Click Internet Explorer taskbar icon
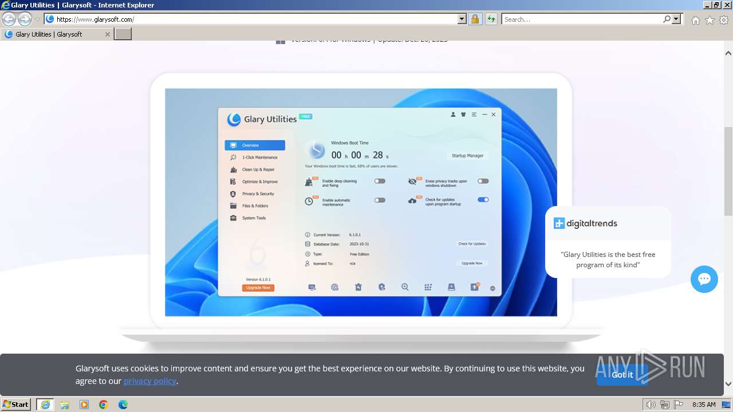The image size is (733, 412). [x=45, y=405]
